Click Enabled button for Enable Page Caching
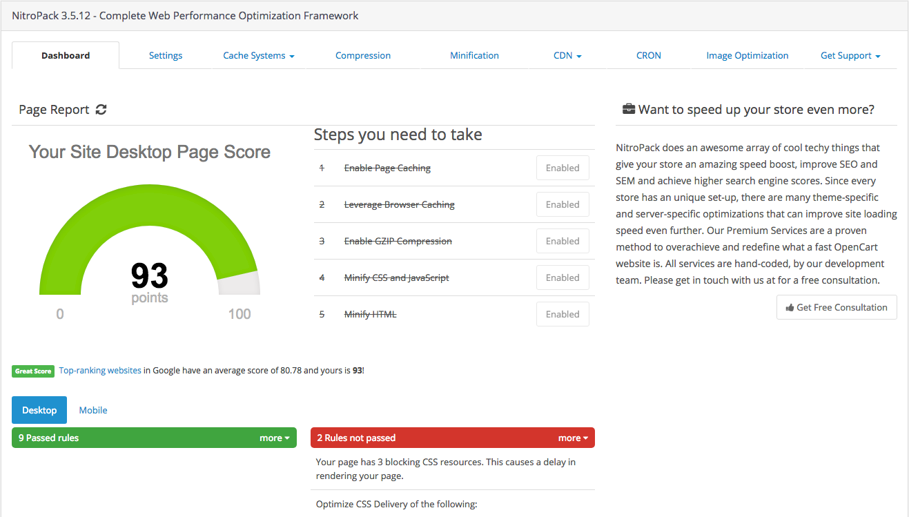Viewport: 909px width, 517px height. coord(563,168)
